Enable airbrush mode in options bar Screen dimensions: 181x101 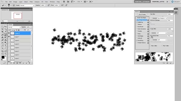point(63,5)
